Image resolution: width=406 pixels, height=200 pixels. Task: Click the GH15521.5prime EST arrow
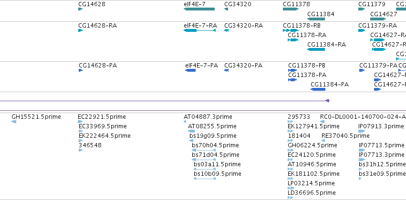(x=14, y=122)
